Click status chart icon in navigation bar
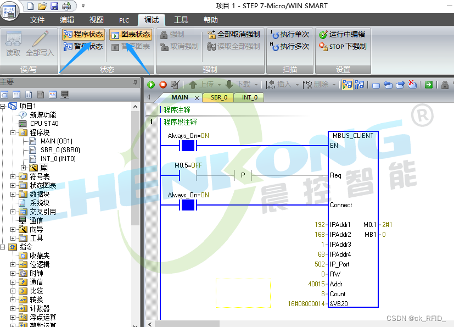This screenshot has height=327, width=454. point(16,95)
